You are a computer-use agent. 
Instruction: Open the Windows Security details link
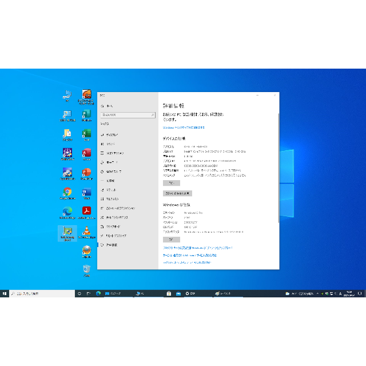pos(184,128)
